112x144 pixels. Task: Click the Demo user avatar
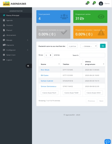coord(101,4)
